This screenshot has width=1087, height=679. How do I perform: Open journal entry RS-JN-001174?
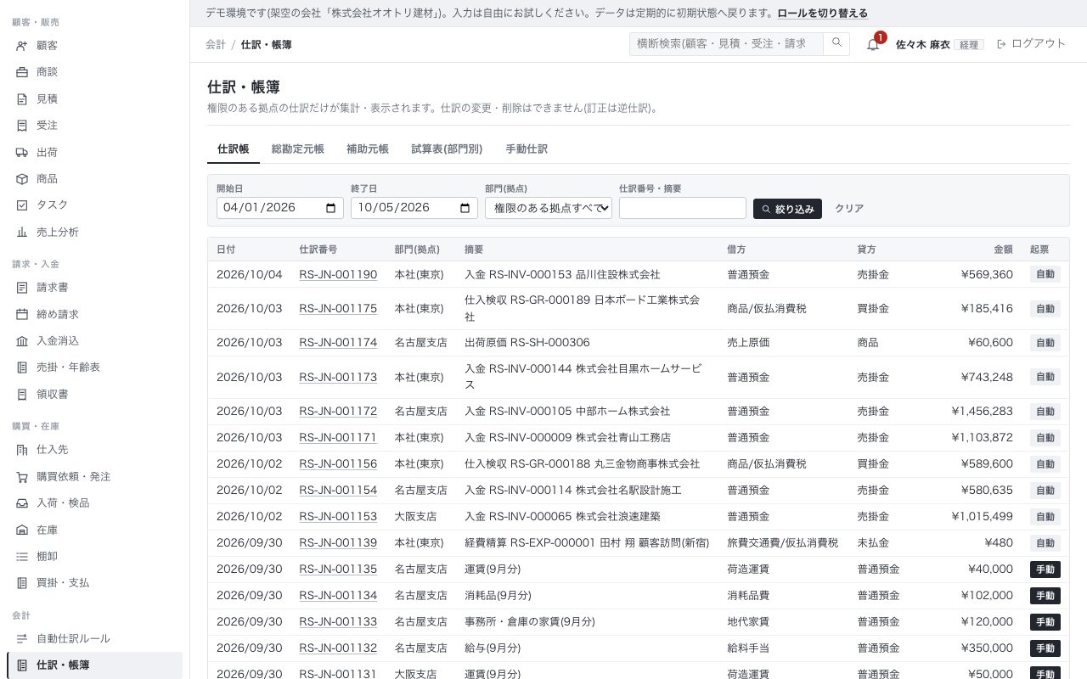338,343
